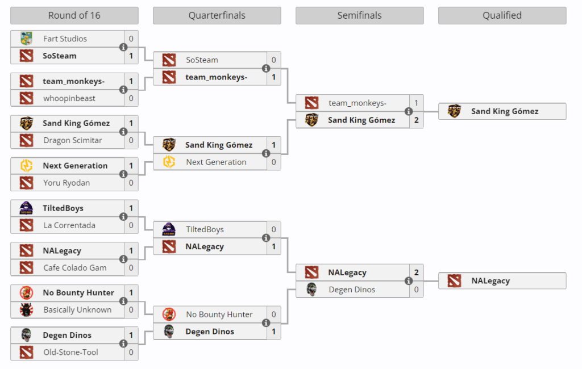The image size is (582, 369).
Task: Open match info for SoSteam versus team_monkeys-
Action: coord(265,68)
